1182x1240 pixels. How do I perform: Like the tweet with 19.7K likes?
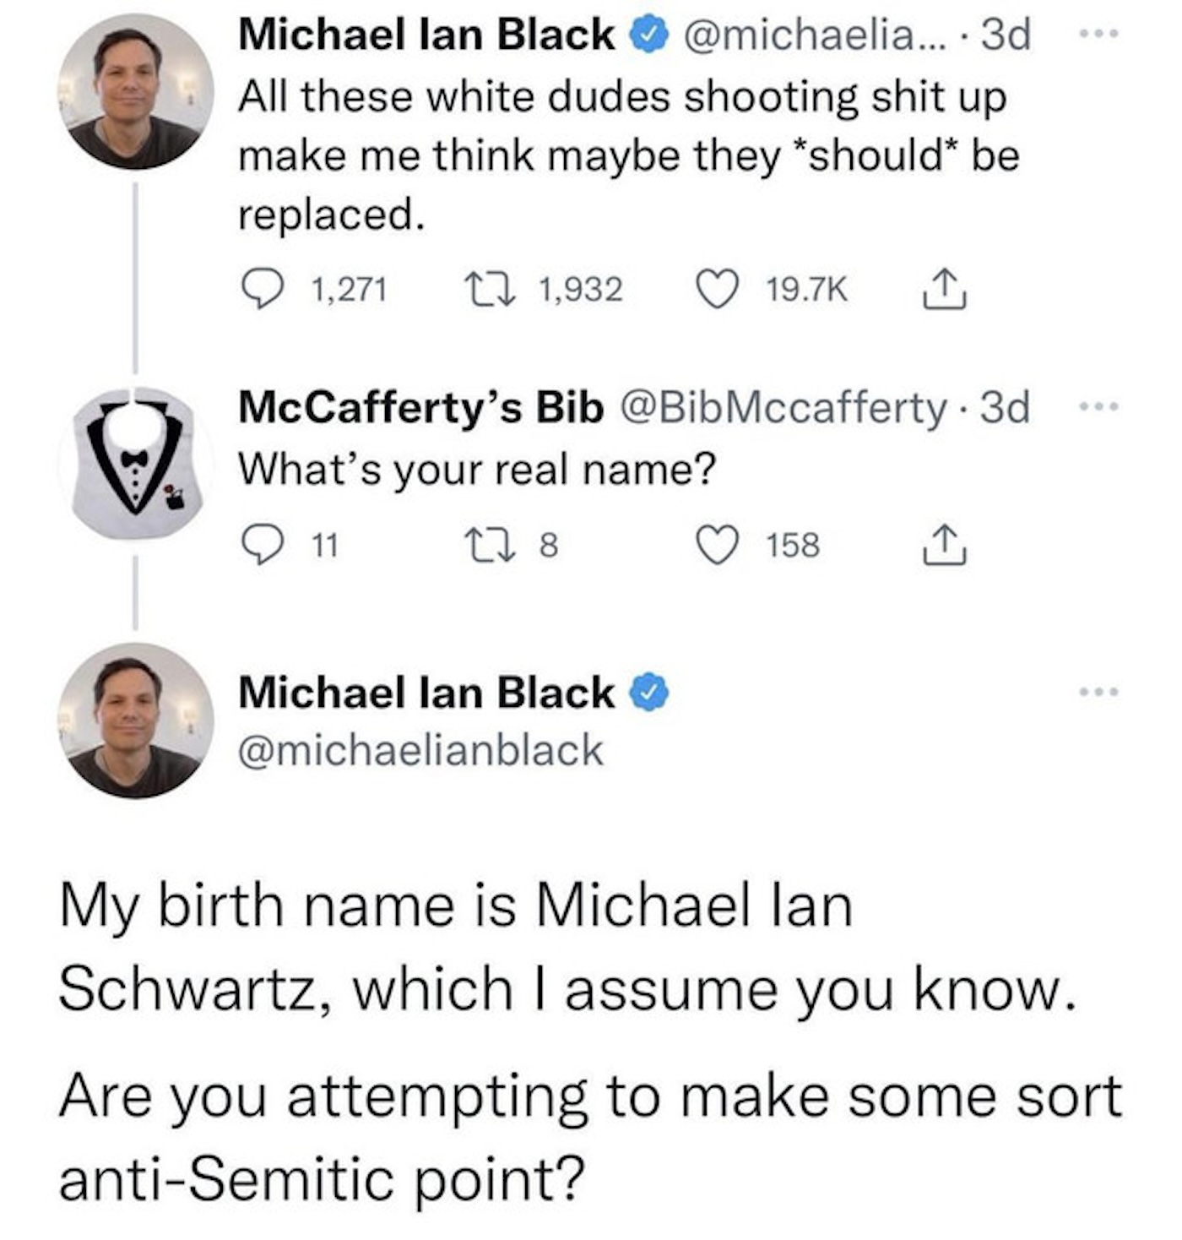(x=717, y=289)
